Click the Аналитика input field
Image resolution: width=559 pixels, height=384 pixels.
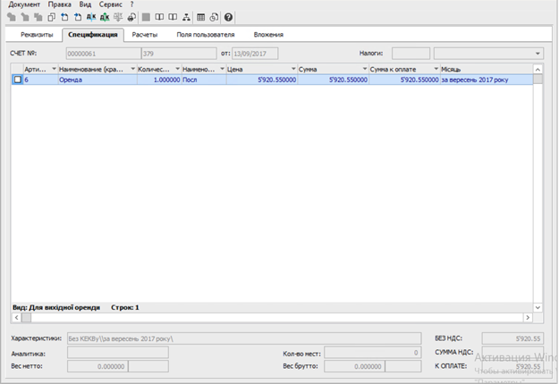[118, 353]
